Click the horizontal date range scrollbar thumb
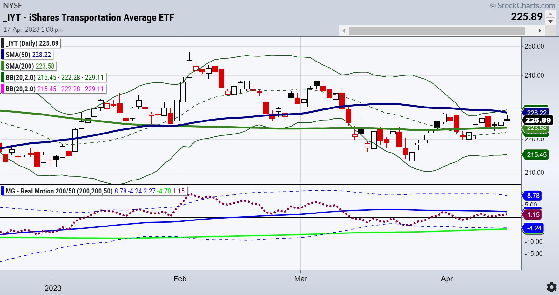Screen dimensions: 559x295 pyautogui.click(x=437, y=31)
